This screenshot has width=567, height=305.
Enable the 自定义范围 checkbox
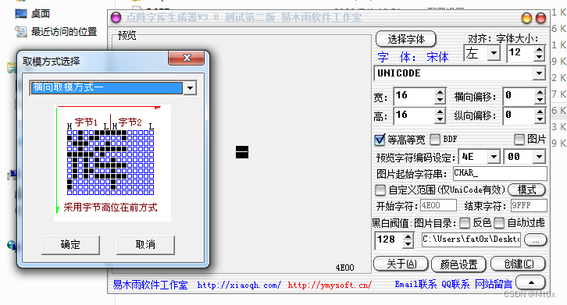tap(380, 190)
